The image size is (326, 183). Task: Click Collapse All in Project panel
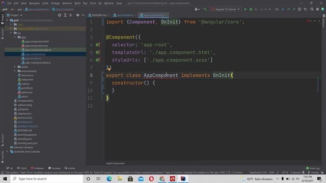(71, 15)
